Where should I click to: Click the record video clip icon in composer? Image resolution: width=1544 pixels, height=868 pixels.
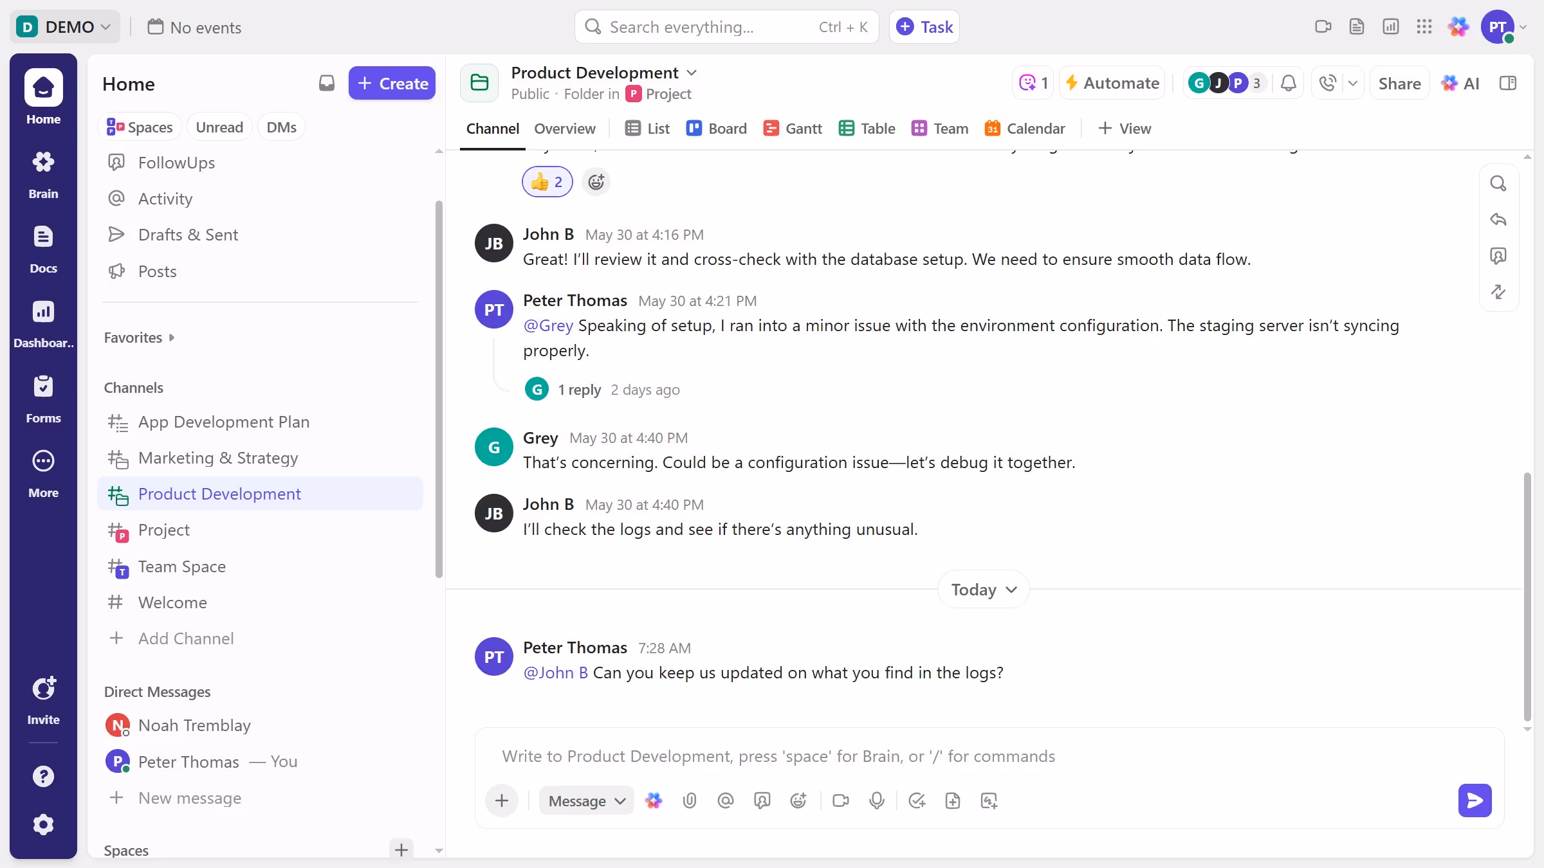click(x=840, y=800)
